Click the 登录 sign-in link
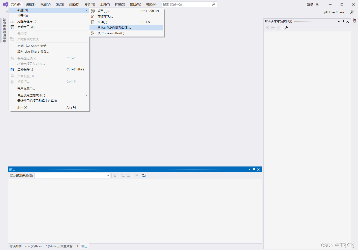This screenshot has height=250, width=358. coord(310,4)
